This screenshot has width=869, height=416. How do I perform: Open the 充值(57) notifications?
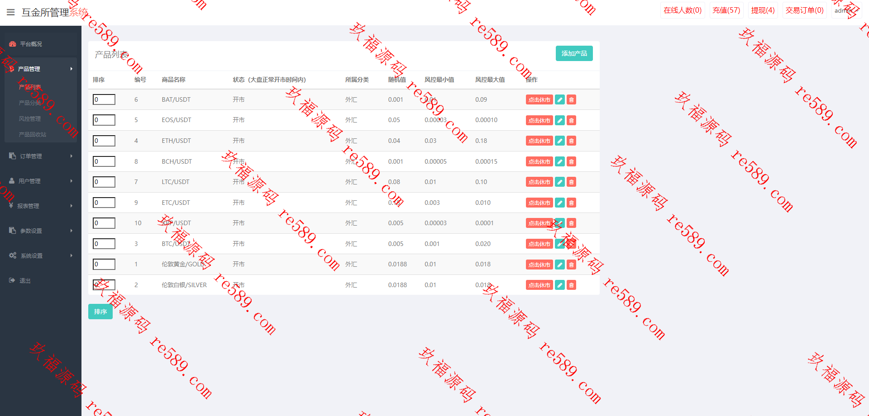[726, 10]
